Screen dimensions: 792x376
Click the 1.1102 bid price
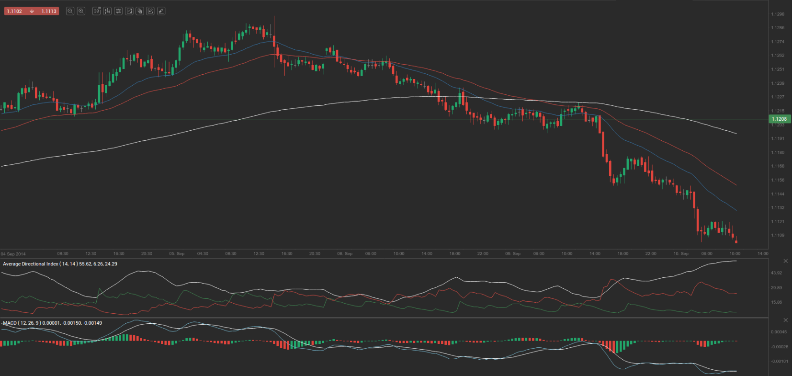(x=14, y=11)
